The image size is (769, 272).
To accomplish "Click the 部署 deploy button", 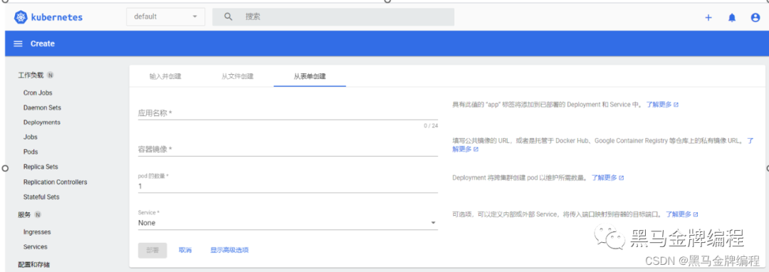I will point(152,250).
